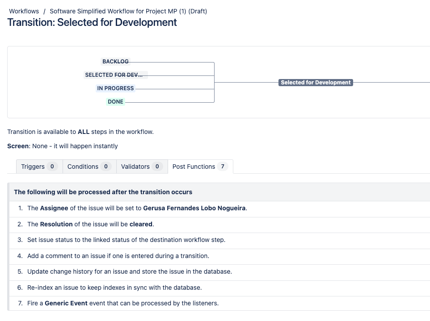Image resolution: width=430 pixels, height=321 pixels.
Task: Switch to the Conditions tab
Action: tap(89, 167)
